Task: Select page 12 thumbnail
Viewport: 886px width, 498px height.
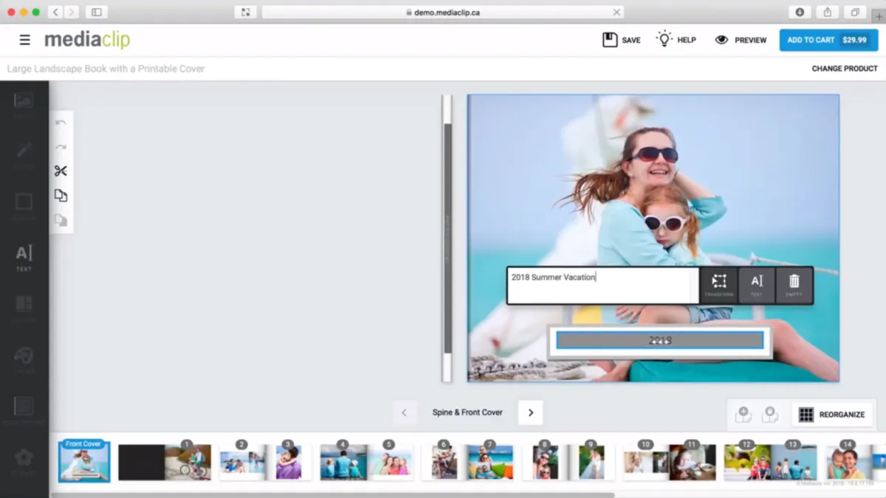Action: [x=747, y=463]
